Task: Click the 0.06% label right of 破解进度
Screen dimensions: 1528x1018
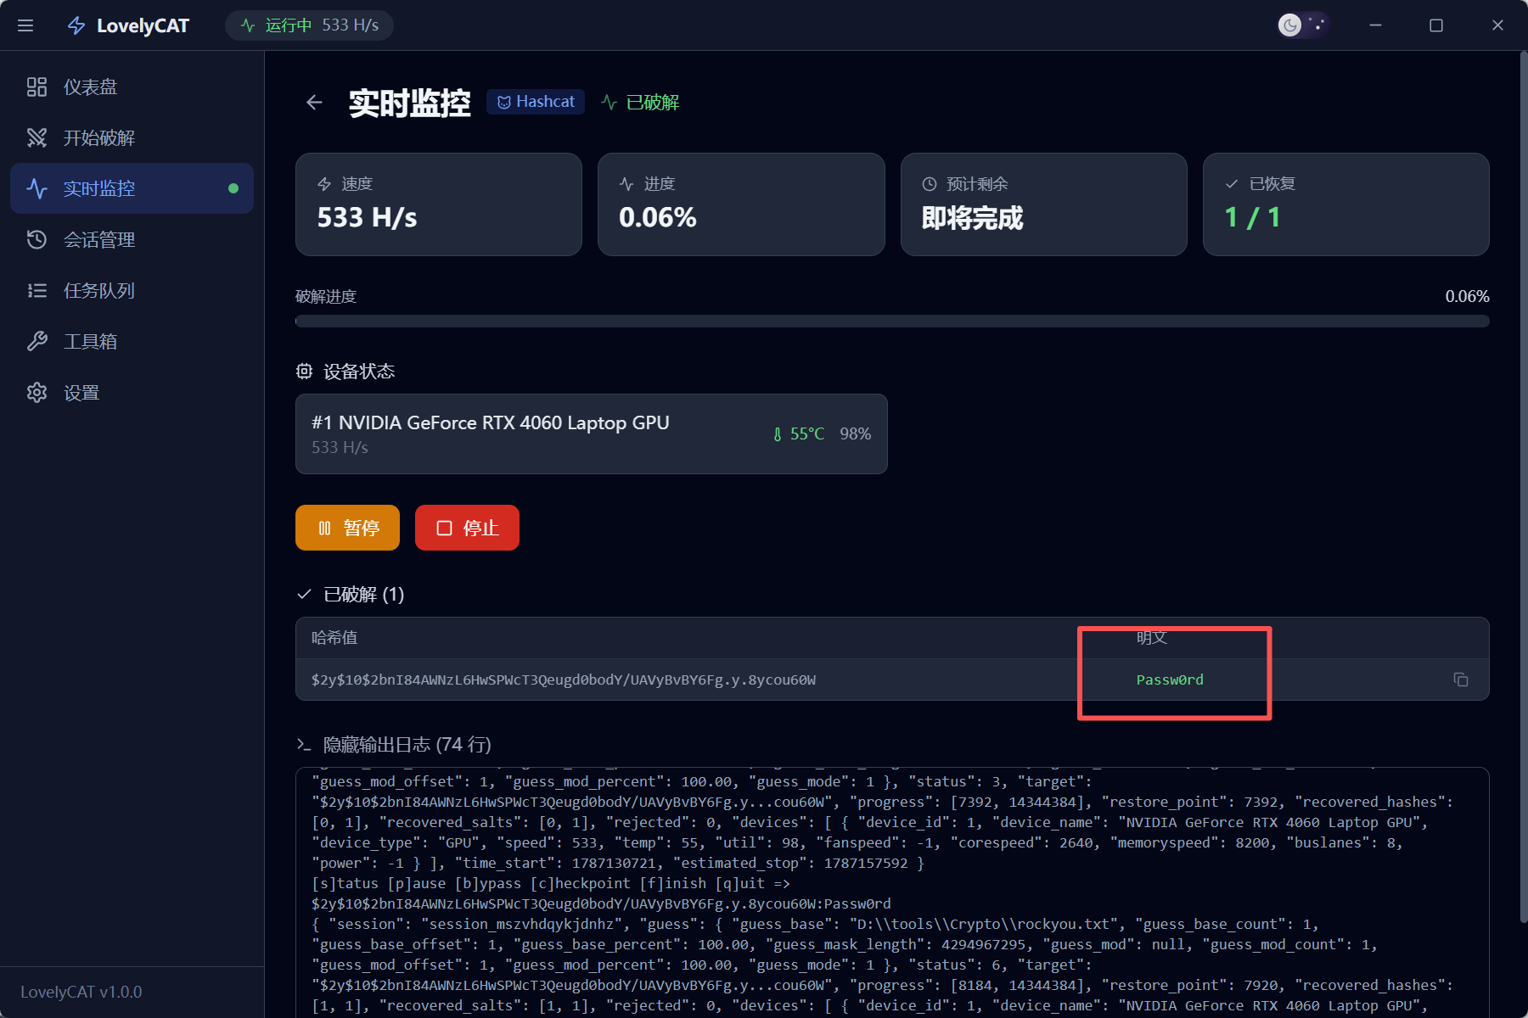Action: [x=1467, y=296]
